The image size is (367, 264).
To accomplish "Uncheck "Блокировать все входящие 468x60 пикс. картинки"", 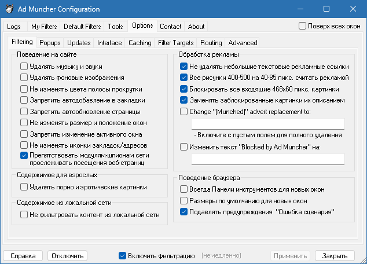I will (183, 89).
